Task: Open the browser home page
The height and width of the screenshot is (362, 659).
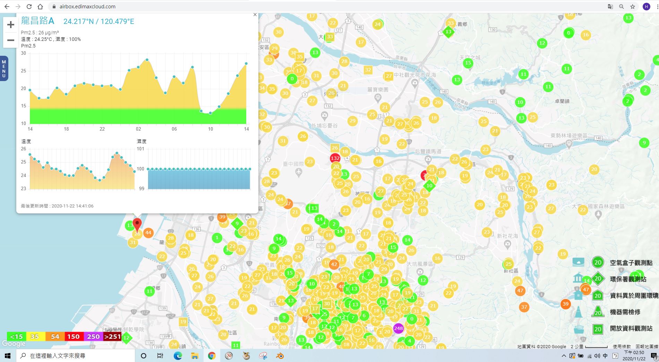Action: pyautogui.click(x=40, y=7)
